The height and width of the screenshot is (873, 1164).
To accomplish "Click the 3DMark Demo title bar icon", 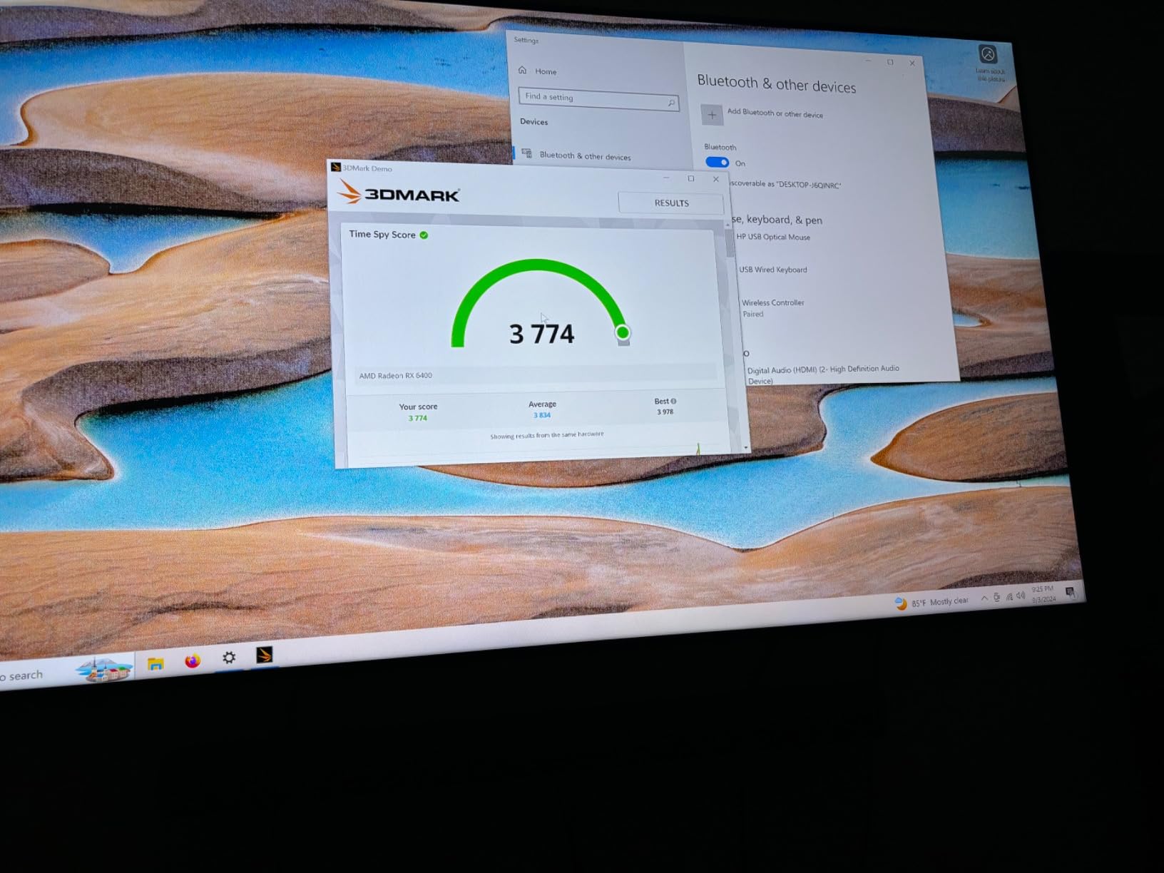I will coord(336,168).
